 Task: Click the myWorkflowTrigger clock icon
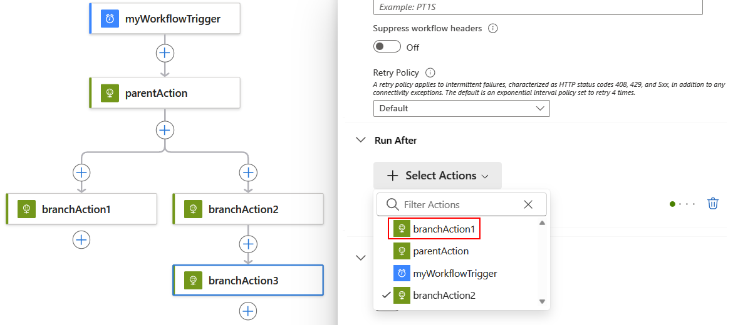pyautogui.click(x=110, y=19)
